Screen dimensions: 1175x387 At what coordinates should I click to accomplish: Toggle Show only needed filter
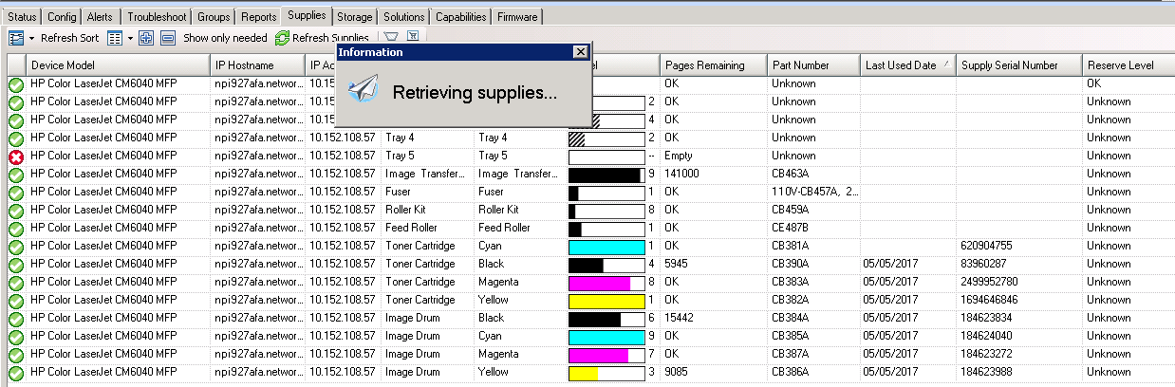click(x=225, y=38)
